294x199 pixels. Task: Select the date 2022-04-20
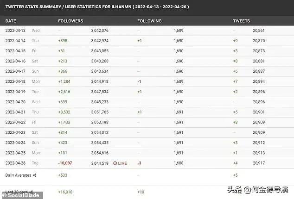[x=15, y=102]
